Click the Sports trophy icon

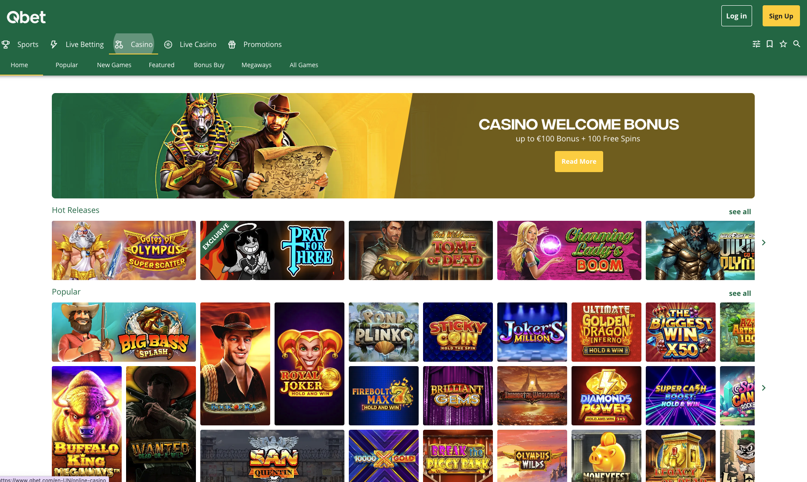coord(6,44)
